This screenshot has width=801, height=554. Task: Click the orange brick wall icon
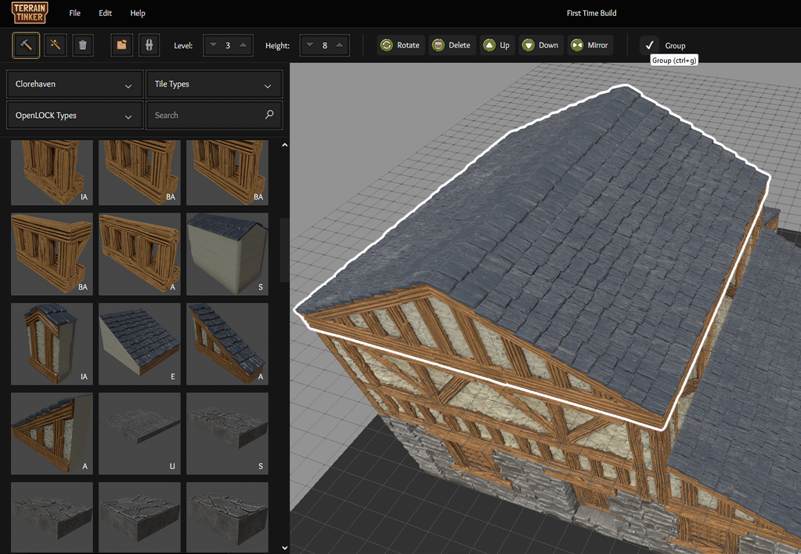[x=122, y=45]
